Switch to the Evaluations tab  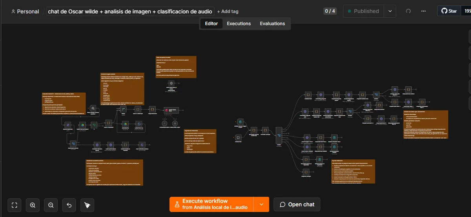click(272, 24)
